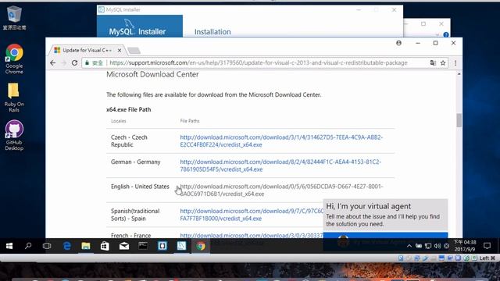Switch to MySQL Installer taskbar icon

pyautogui.click(x=181, y=246)
